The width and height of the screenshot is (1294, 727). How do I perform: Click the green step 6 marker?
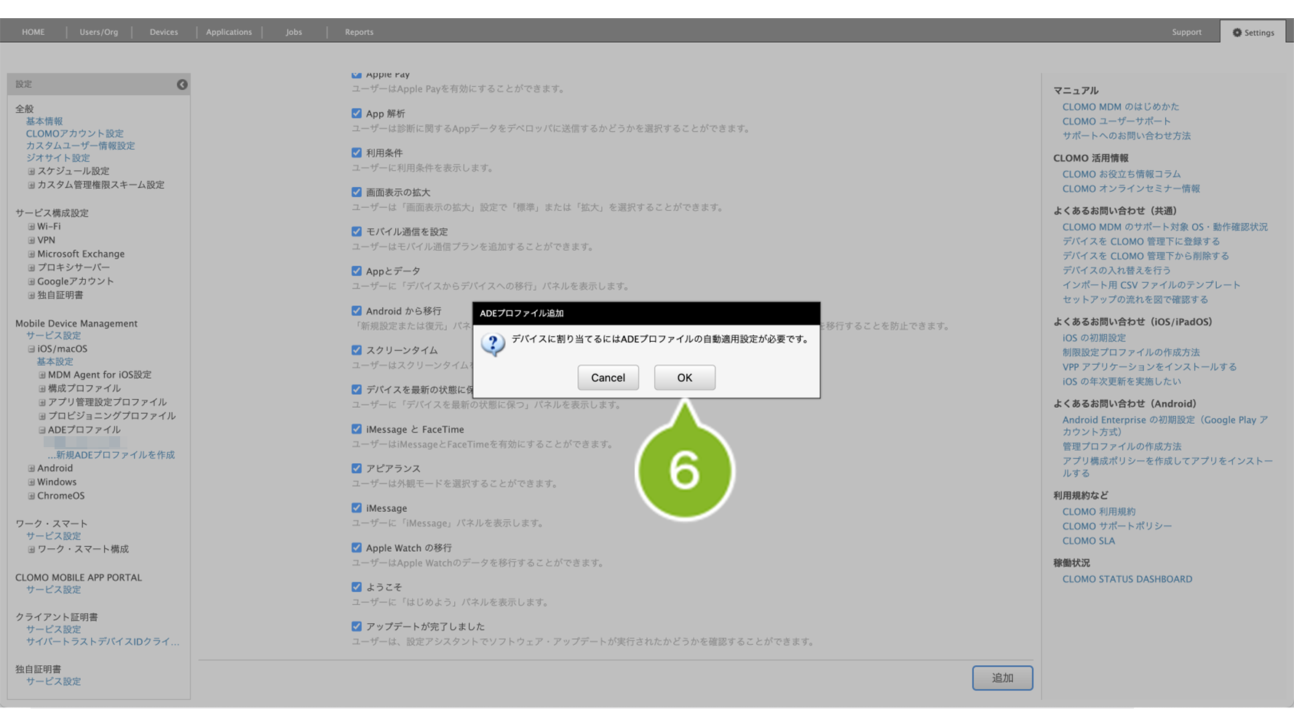point(684,470)
